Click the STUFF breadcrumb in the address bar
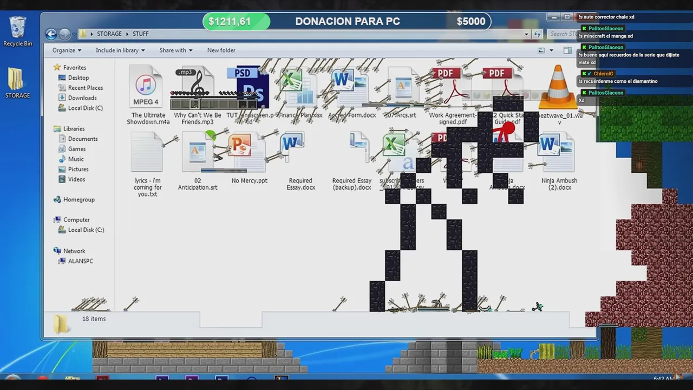The width and height of the screenshot is (693, 390). [141, 34]
